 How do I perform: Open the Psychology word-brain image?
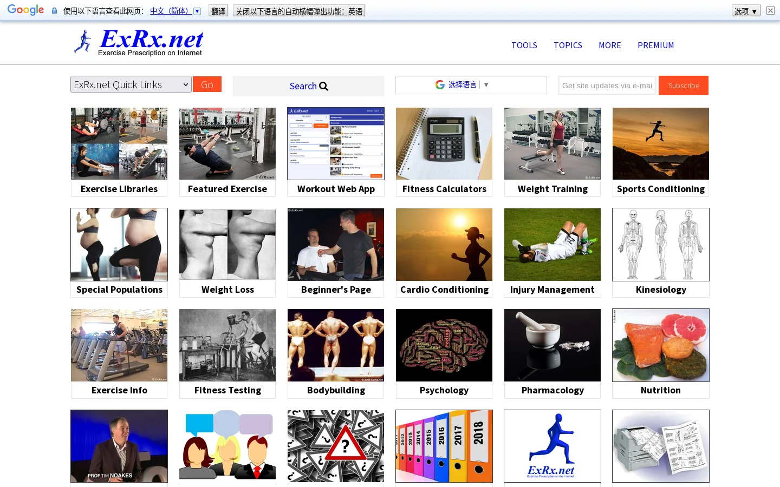[444, 345]
